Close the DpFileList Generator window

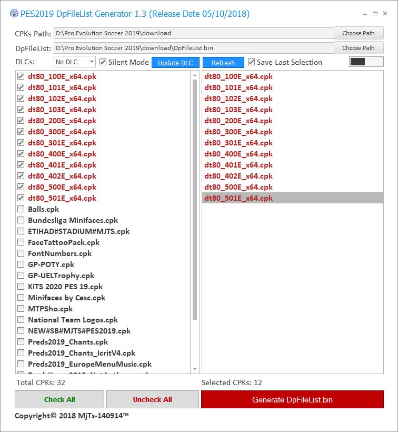click(385, 14)
